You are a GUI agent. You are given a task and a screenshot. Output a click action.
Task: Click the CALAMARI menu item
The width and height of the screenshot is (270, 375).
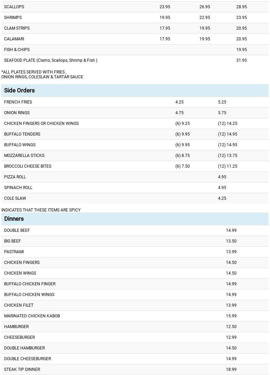14,39
